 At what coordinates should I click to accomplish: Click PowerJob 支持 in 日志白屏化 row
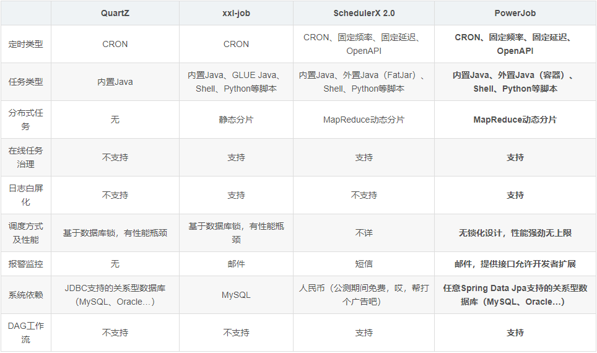pyautogui.click(x=515, y=195)
